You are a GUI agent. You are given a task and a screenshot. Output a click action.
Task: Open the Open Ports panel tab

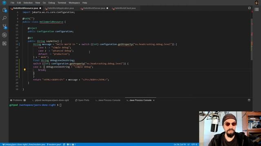[x=82, y=100]
